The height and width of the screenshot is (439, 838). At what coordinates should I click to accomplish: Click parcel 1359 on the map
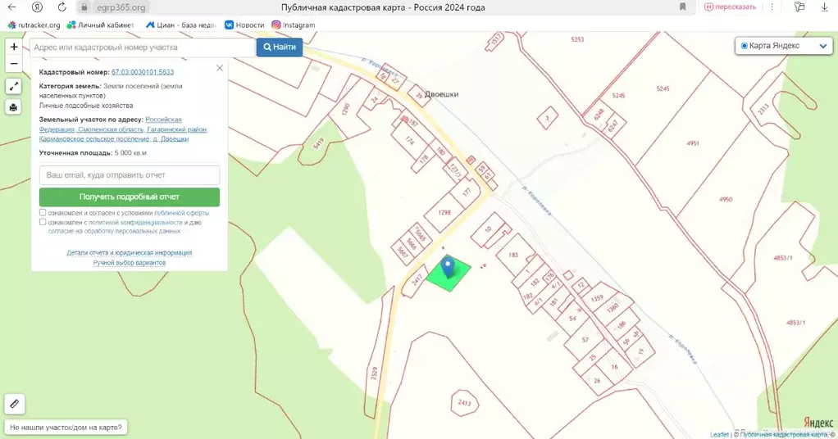coord(597,298)
